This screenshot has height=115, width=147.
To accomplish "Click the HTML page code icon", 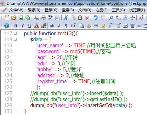I will coord(57,18).
